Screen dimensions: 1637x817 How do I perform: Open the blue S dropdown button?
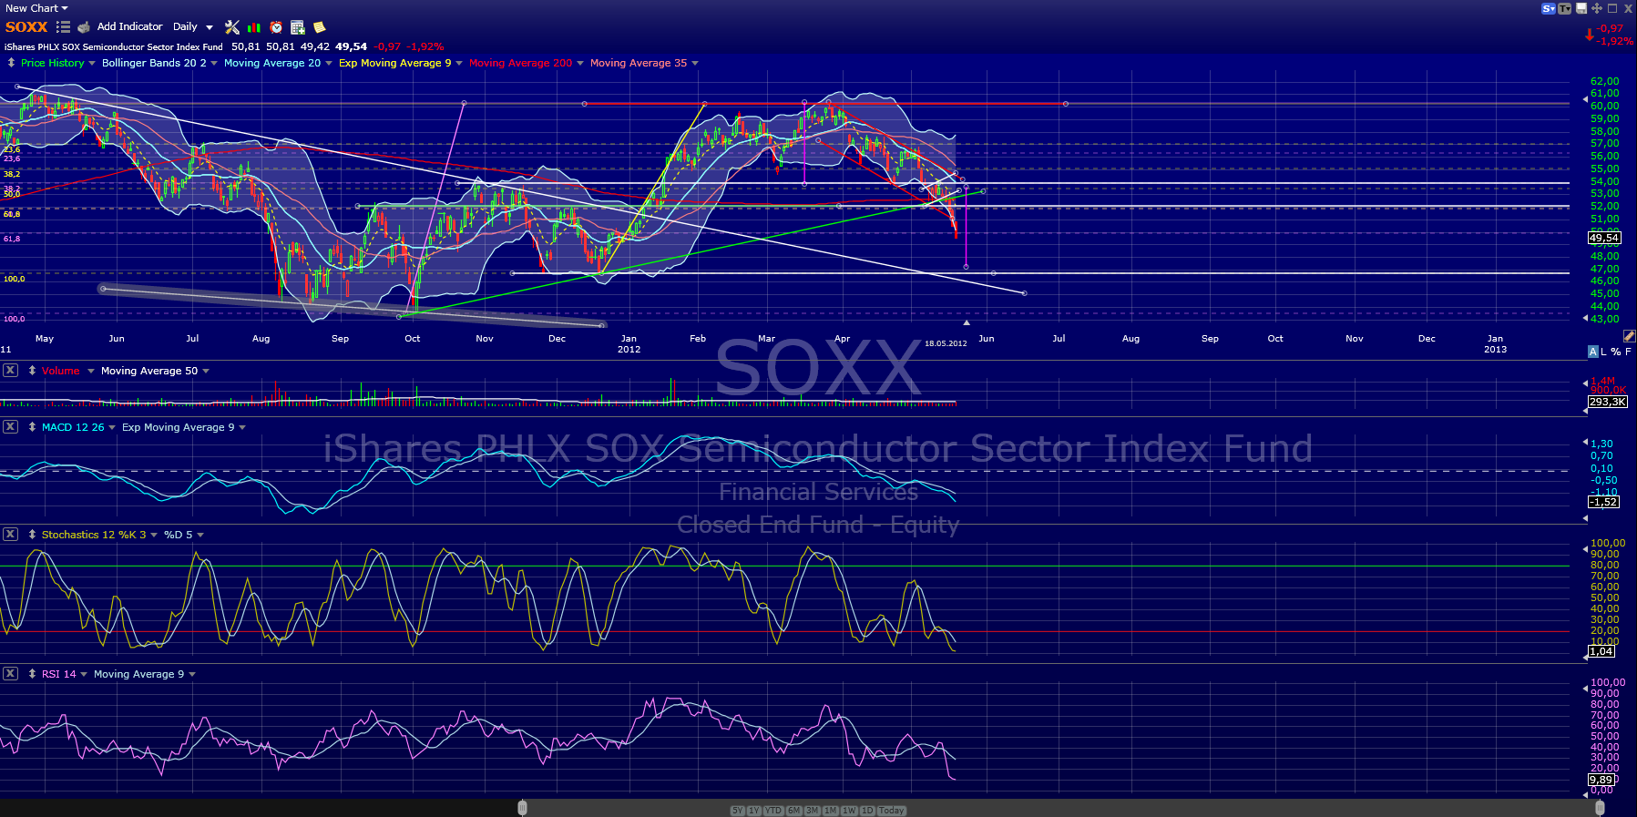[x=1549, y=8]
